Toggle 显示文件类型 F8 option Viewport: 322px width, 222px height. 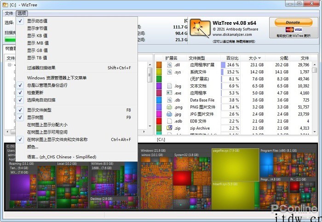[76, 110]
